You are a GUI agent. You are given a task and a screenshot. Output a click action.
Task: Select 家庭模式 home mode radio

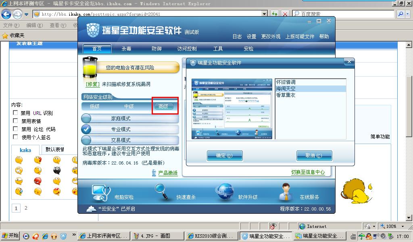(86, 119)
